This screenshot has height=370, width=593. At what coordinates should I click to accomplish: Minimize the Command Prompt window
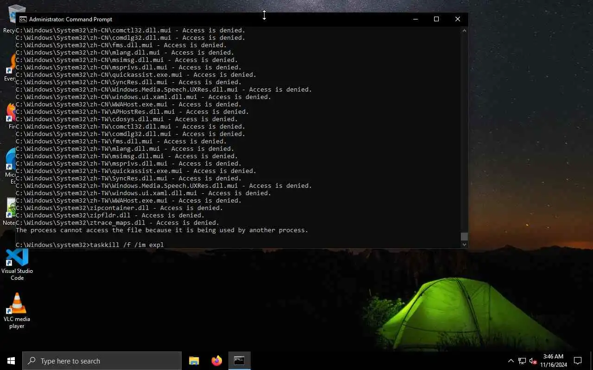coord(415,19)
